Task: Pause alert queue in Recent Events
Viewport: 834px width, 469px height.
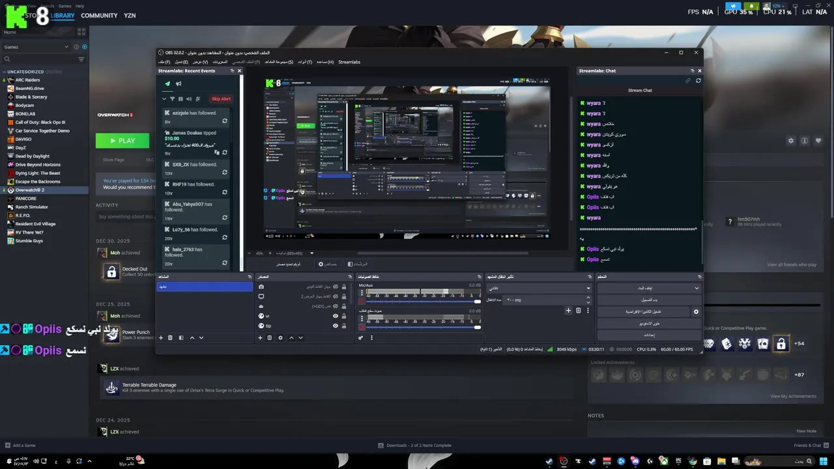Action: tap(180, 99)
